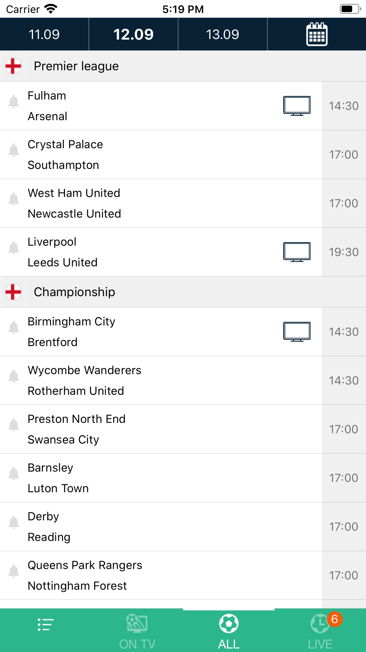Viewport: 366px width, 652px height.
Task: Go to date 13.09
Action: pyautogui.click(x=222, y=34)
